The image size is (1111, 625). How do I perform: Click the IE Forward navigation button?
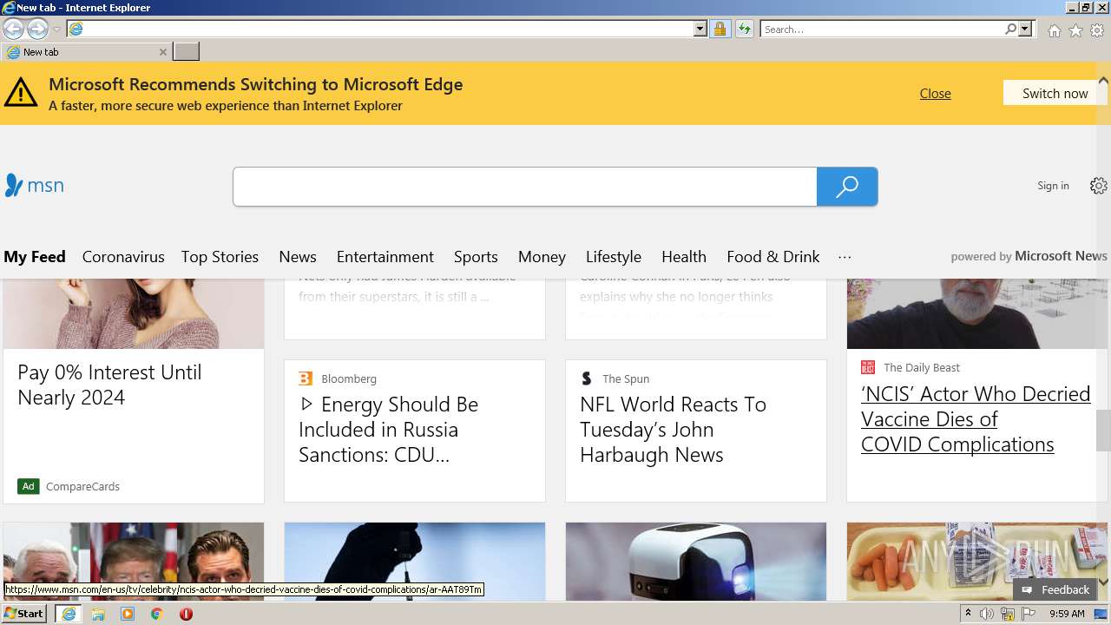tap(37, 30)
